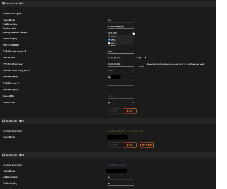Click the Interface eth3 header title
This screenshot has width=227, height=189.
coord(15,155)
